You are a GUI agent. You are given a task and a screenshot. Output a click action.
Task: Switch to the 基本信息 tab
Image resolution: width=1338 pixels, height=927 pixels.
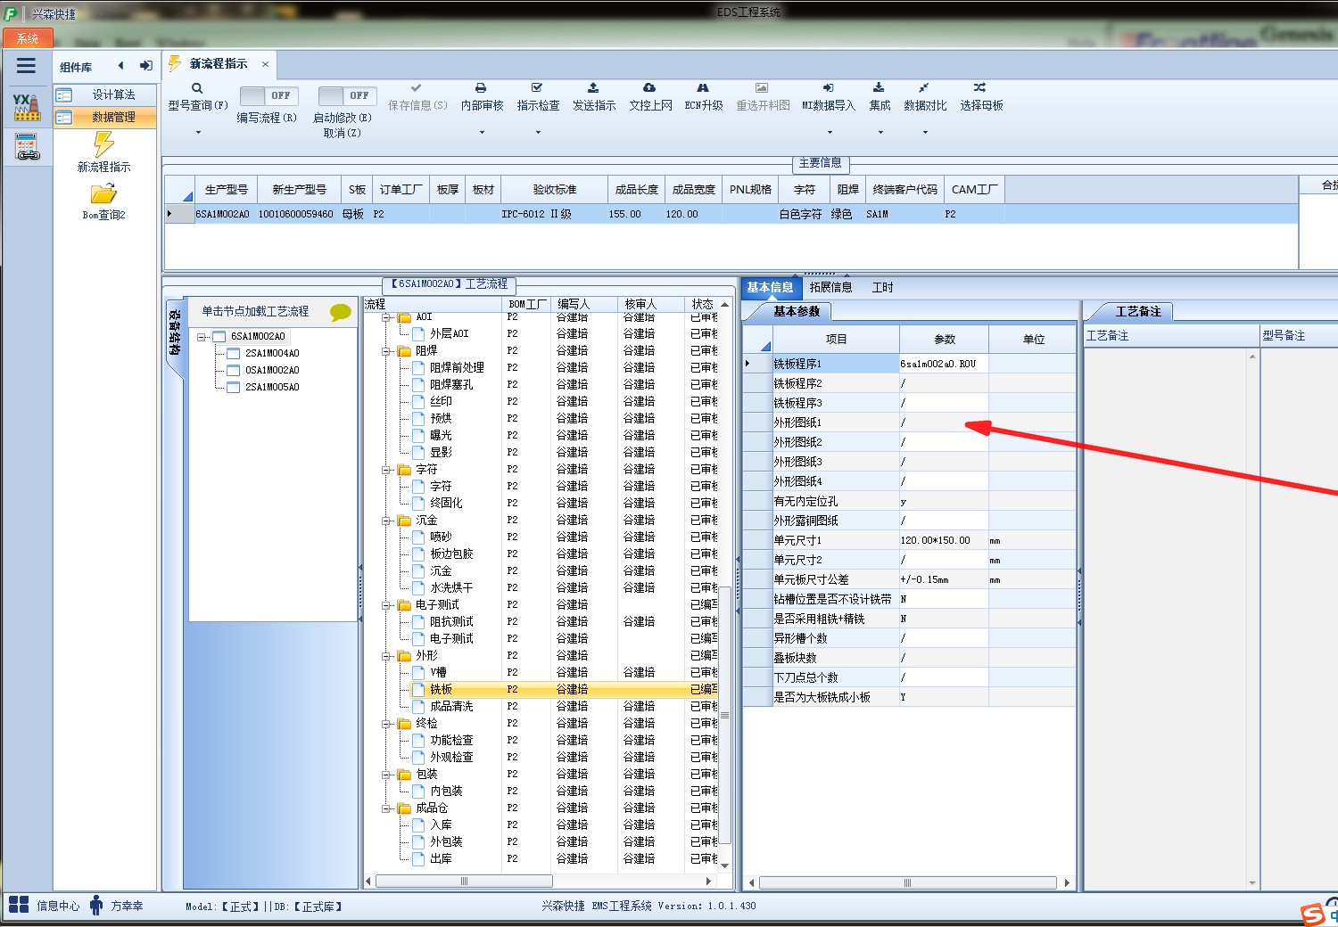click(x=770, y=287)
